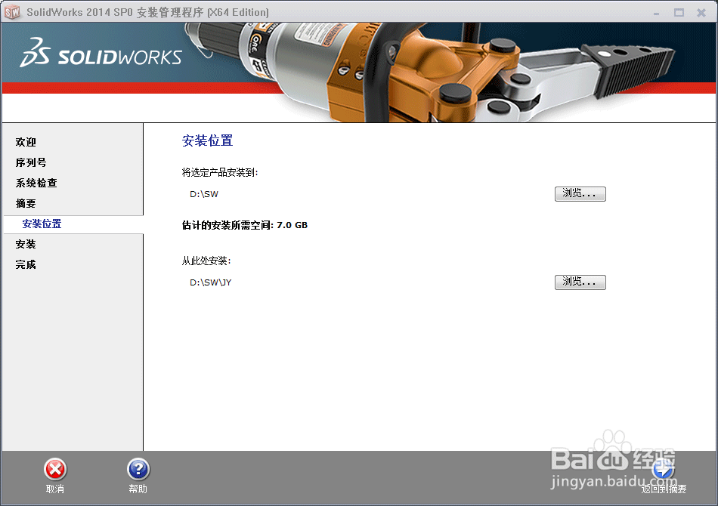The height and width of the screenshot is (506, 718).
Task: Click the D:\SW destination path field
Action: tap(203, 194)
